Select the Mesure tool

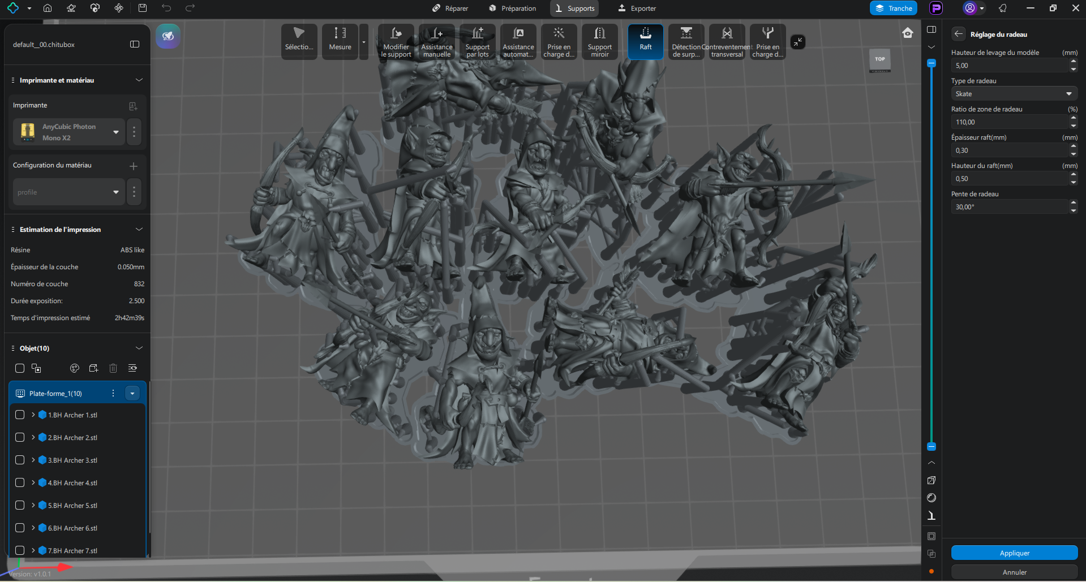pos(340,41)
